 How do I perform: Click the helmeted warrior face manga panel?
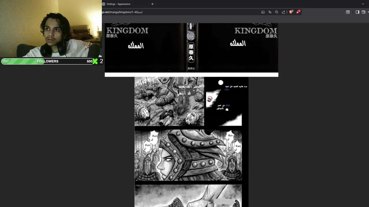(188, 155)
